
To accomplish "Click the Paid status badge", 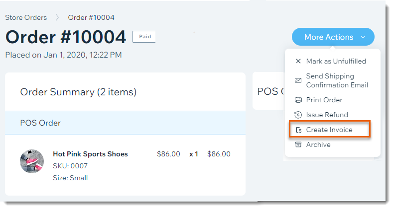I will click(144, 37).
